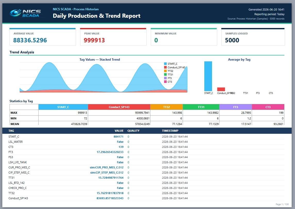Click the Generated 2026-06-20 16:41 text
Viewport: 295px width, 209px height.
266,9
